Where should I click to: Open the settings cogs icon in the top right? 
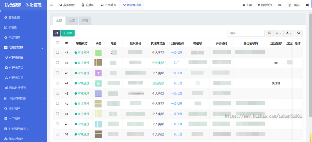click(308, 5)
